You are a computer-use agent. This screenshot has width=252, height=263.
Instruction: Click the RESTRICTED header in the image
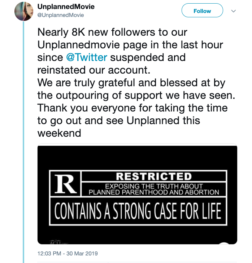(153, 176)
